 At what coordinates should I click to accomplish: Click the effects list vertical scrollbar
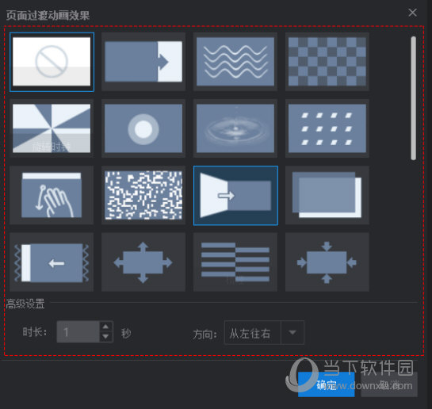(413, 98)
